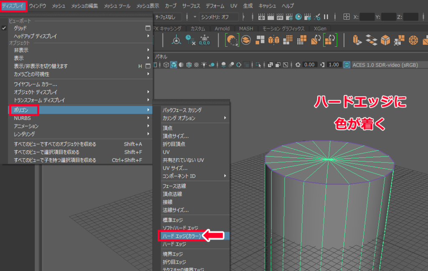Click the input box mode icon before X
This screenshot has height=271, width=428.
[346, 17]
